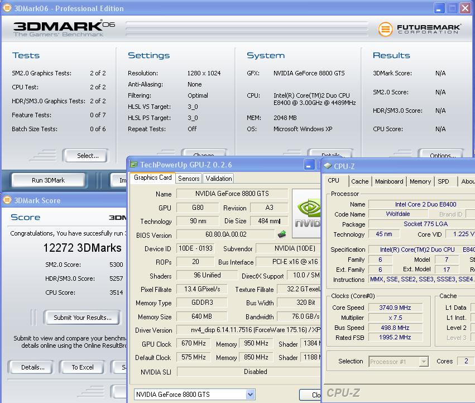Open the SPD tab in CPU-Z
This screenshot has width=475, height=403.
(443, 181)
